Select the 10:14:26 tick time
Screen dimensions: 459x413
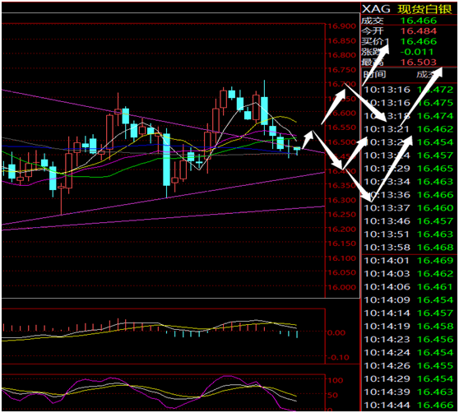[x=387, y=366]
